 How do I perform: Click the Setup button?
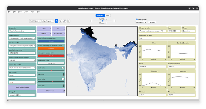tap(44, 29)
